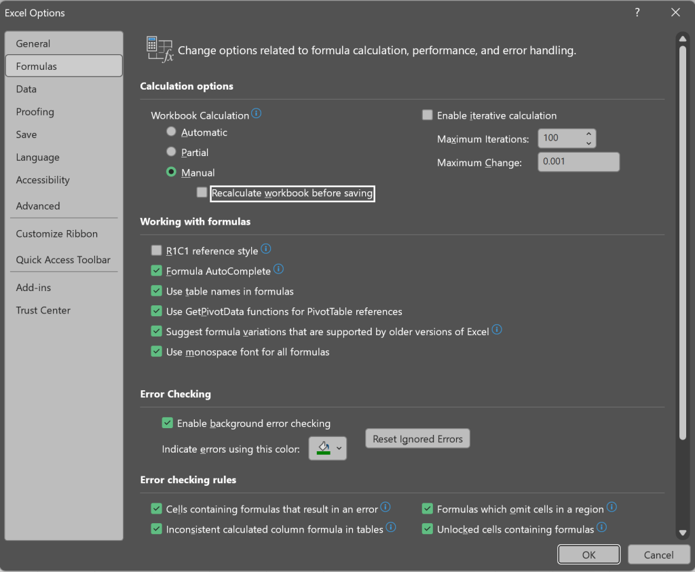Image resolution: width=695 pixels, height=572 pixels.
Task: Open the General options category
Action: [x=64, y=43]
